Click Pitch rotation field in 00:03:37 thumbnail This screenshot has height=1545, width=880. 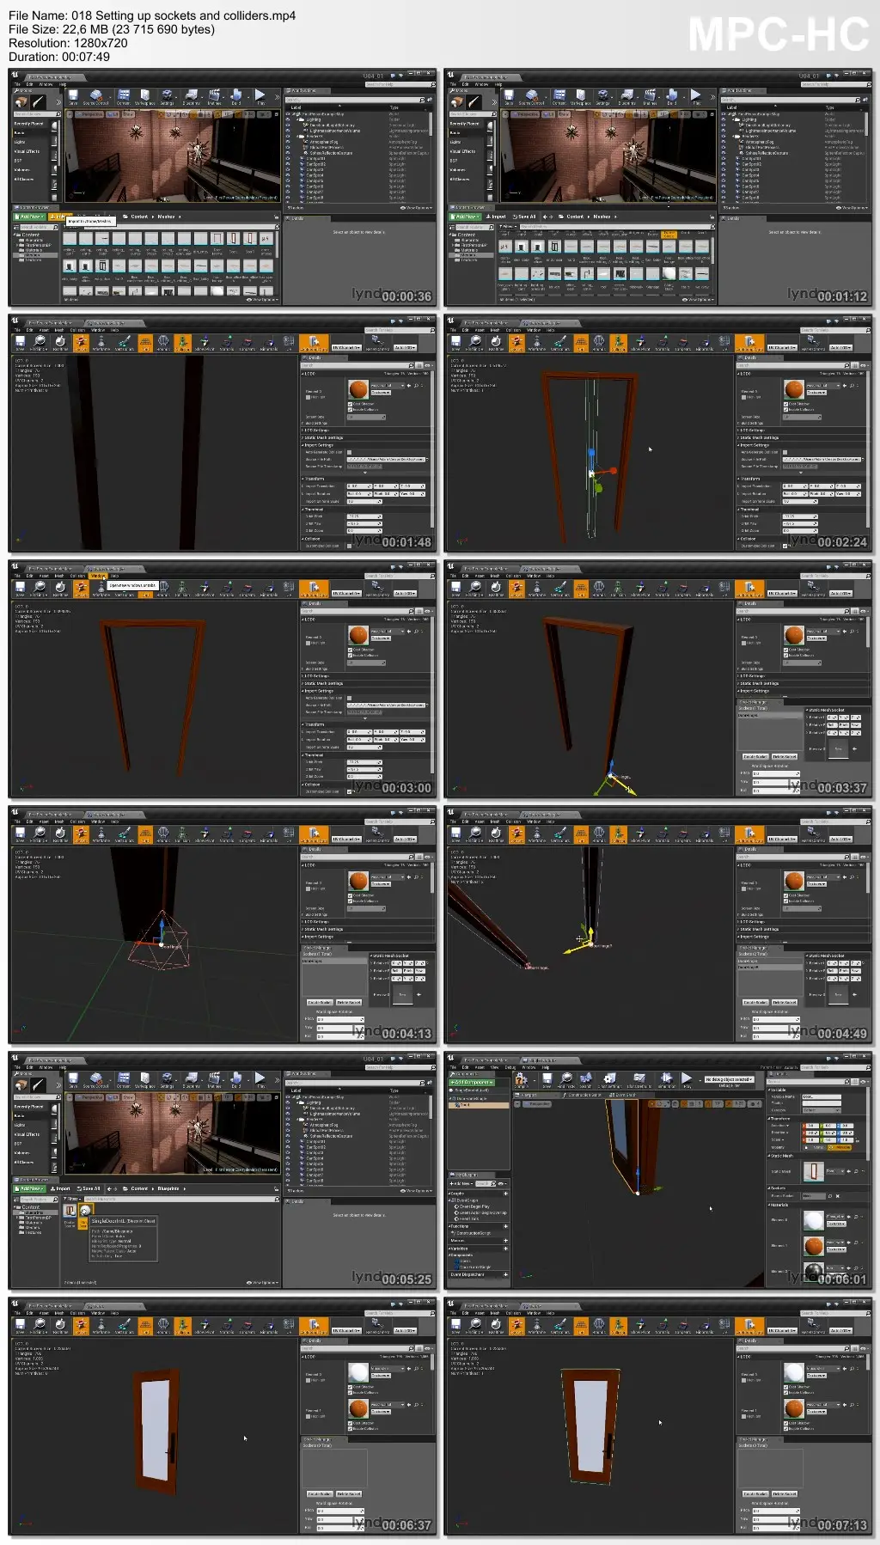click(776, 773)
